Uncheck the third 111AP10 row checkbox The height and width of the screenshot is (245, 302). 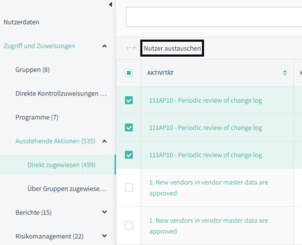coord(129,155)
